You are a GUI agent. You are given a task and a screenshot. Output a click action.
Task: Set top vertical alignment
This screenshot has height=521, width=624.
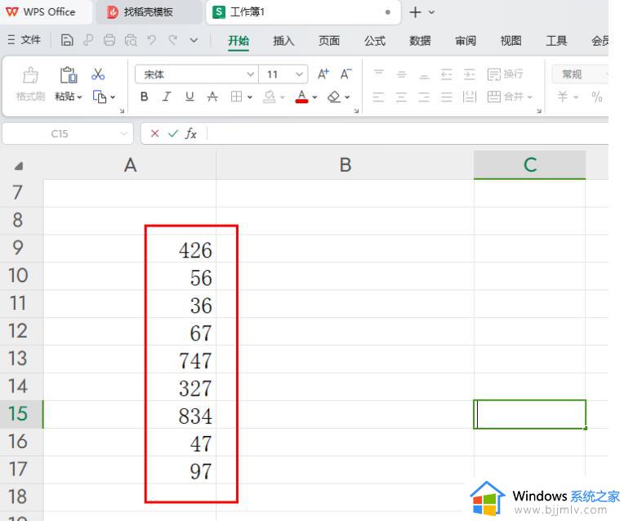point(378,74)
